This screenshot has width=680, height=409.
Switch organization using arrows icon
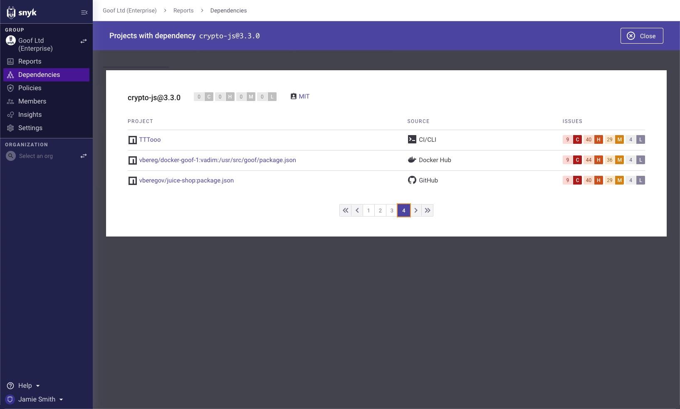(84, 156)
